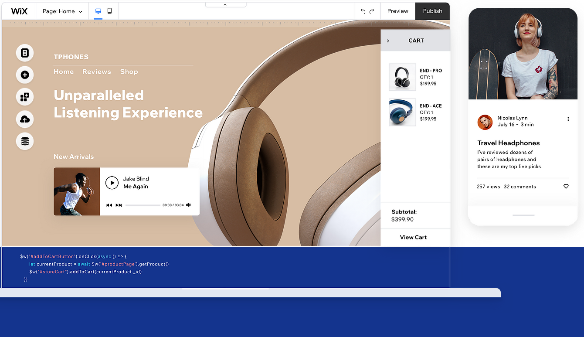Select the END - ACE headphones thumbnail
The height and width of the screenshot is (337, 584).
[x=402, y=112]
